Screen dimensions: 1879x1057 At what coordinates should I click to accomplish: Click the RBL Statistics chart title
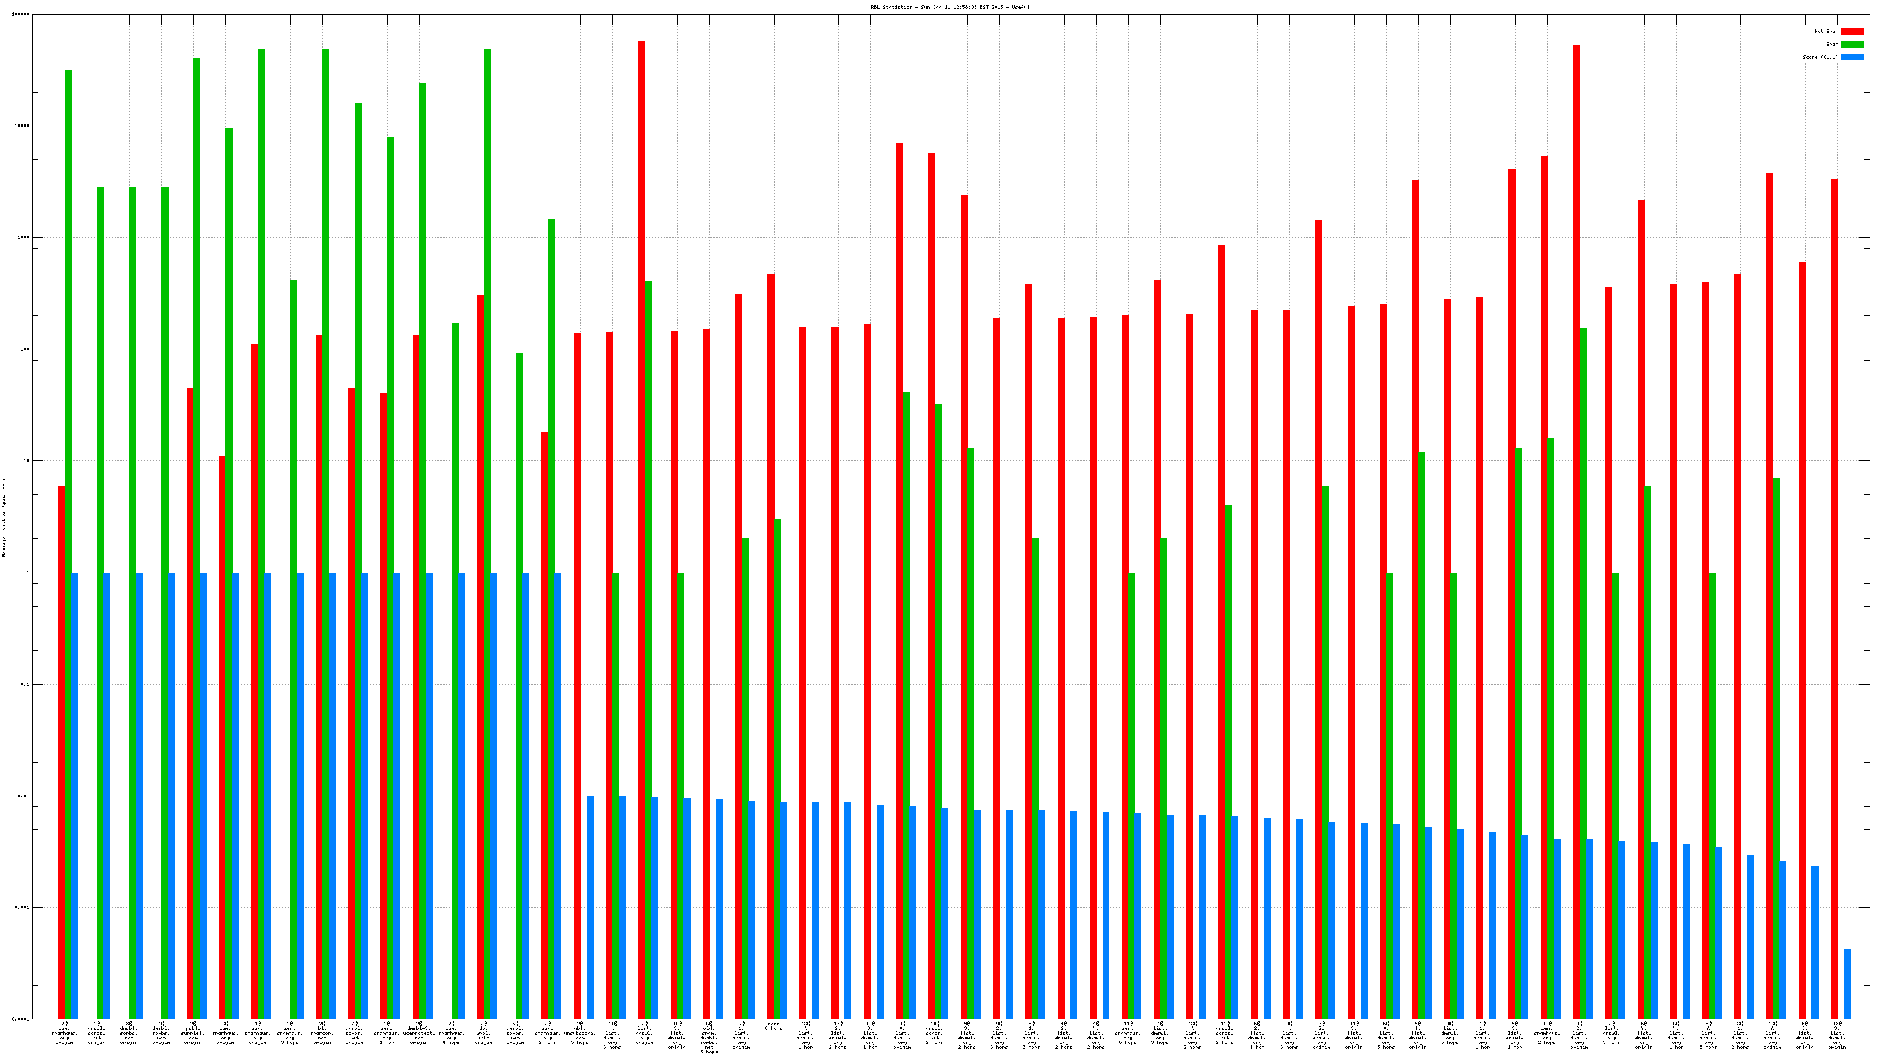pyautogui.click(x=949, y=7)
